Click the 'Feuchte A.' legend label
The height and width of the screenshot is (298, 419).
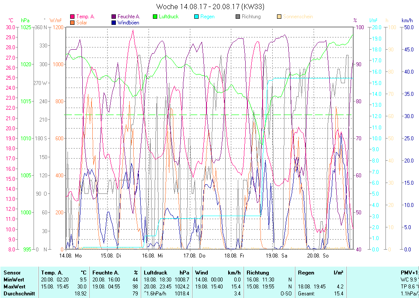pos(129,17)
